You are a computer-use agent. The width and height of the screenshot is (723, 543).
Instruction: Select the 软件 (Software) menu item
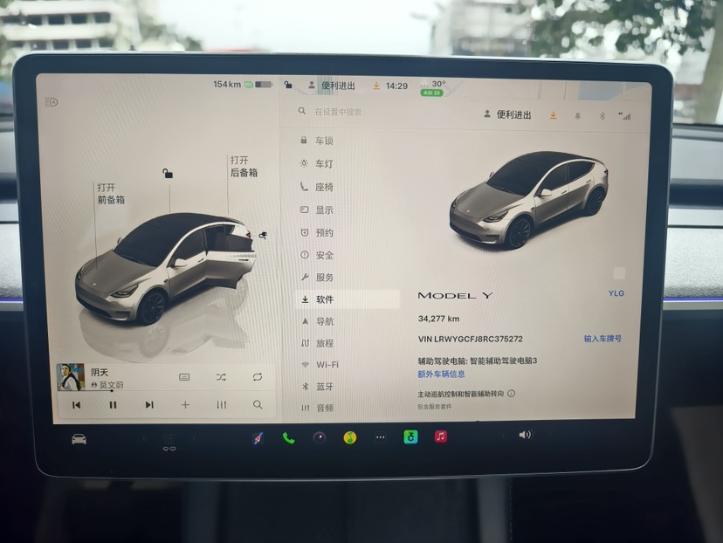(348, 299)
